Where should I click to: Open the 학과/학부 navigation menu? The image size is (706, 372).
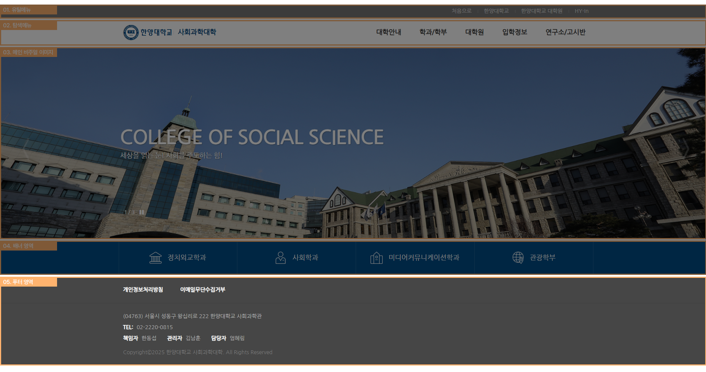click(433, 32)
